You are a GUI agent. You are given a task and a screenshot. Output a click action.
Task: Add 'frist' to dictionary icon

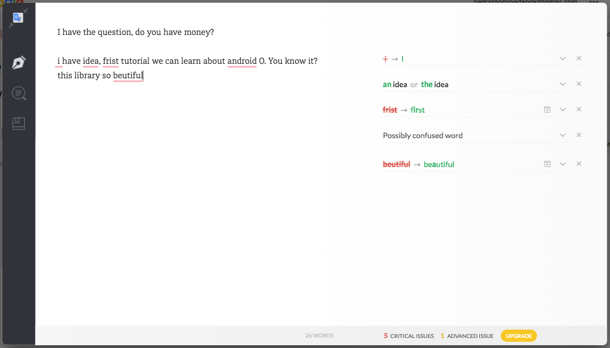pos(547,110)
